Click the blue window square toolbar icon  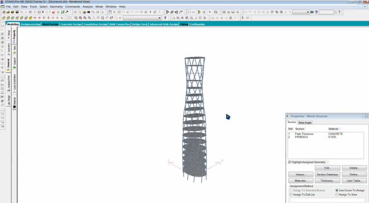click(110, 12)
